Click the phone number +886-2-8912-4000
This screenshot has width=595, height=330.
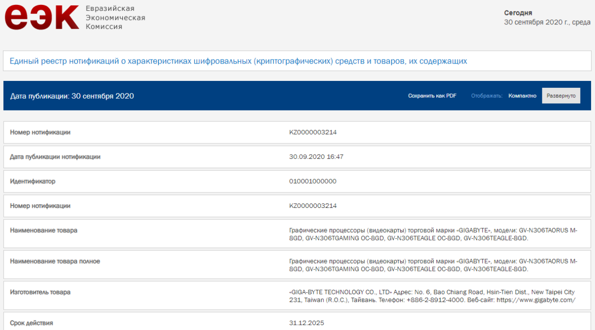pyautogui.click(x=435, y=300)
